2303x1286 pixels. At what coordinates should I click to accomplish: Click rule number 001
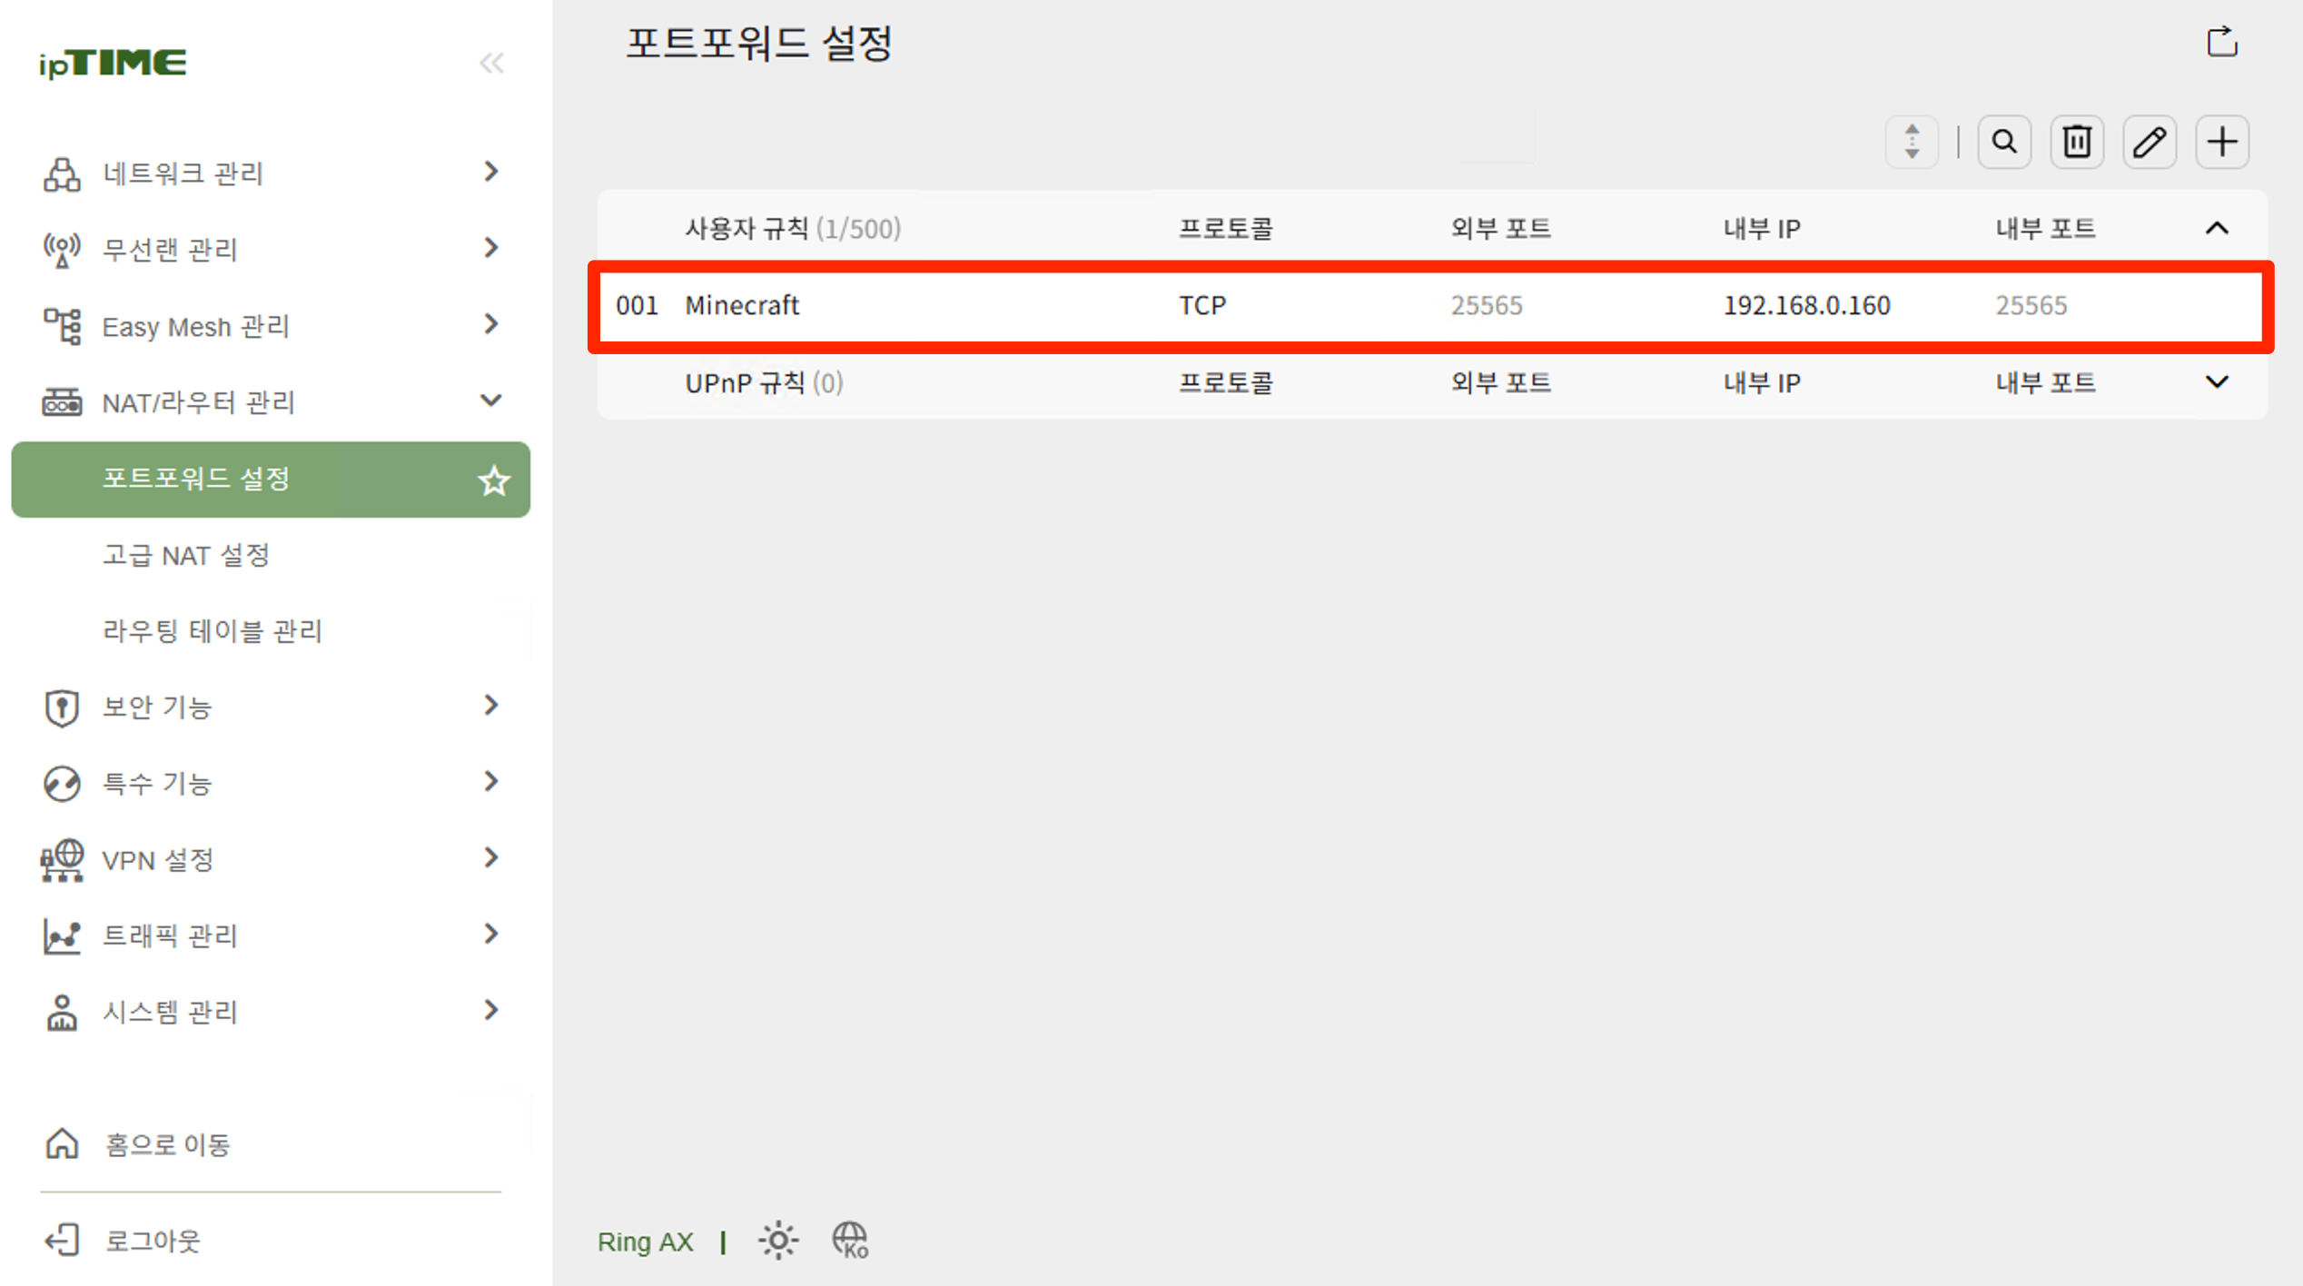pos(637,306)
